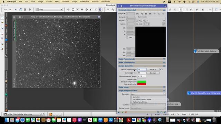The image size is (221, 124).
Task: Click the Samples per row field
Action: pos(142,73)
